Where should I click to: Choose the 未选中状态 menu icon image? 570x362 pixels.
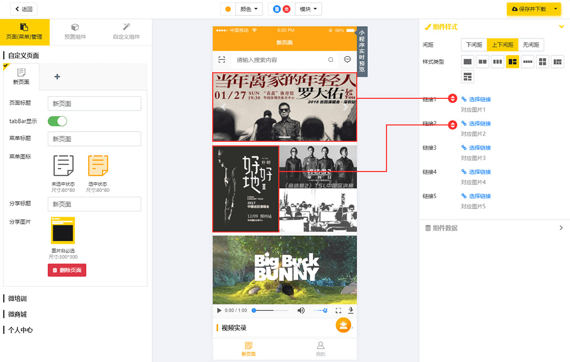[x=63, y=165]
